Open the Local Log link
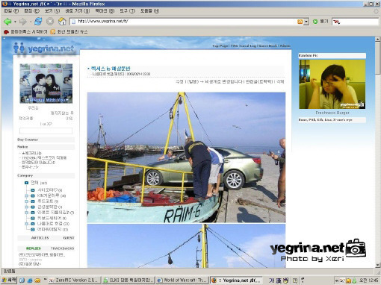This screenshot has width=381, height=285. click(x=248, y=46)
